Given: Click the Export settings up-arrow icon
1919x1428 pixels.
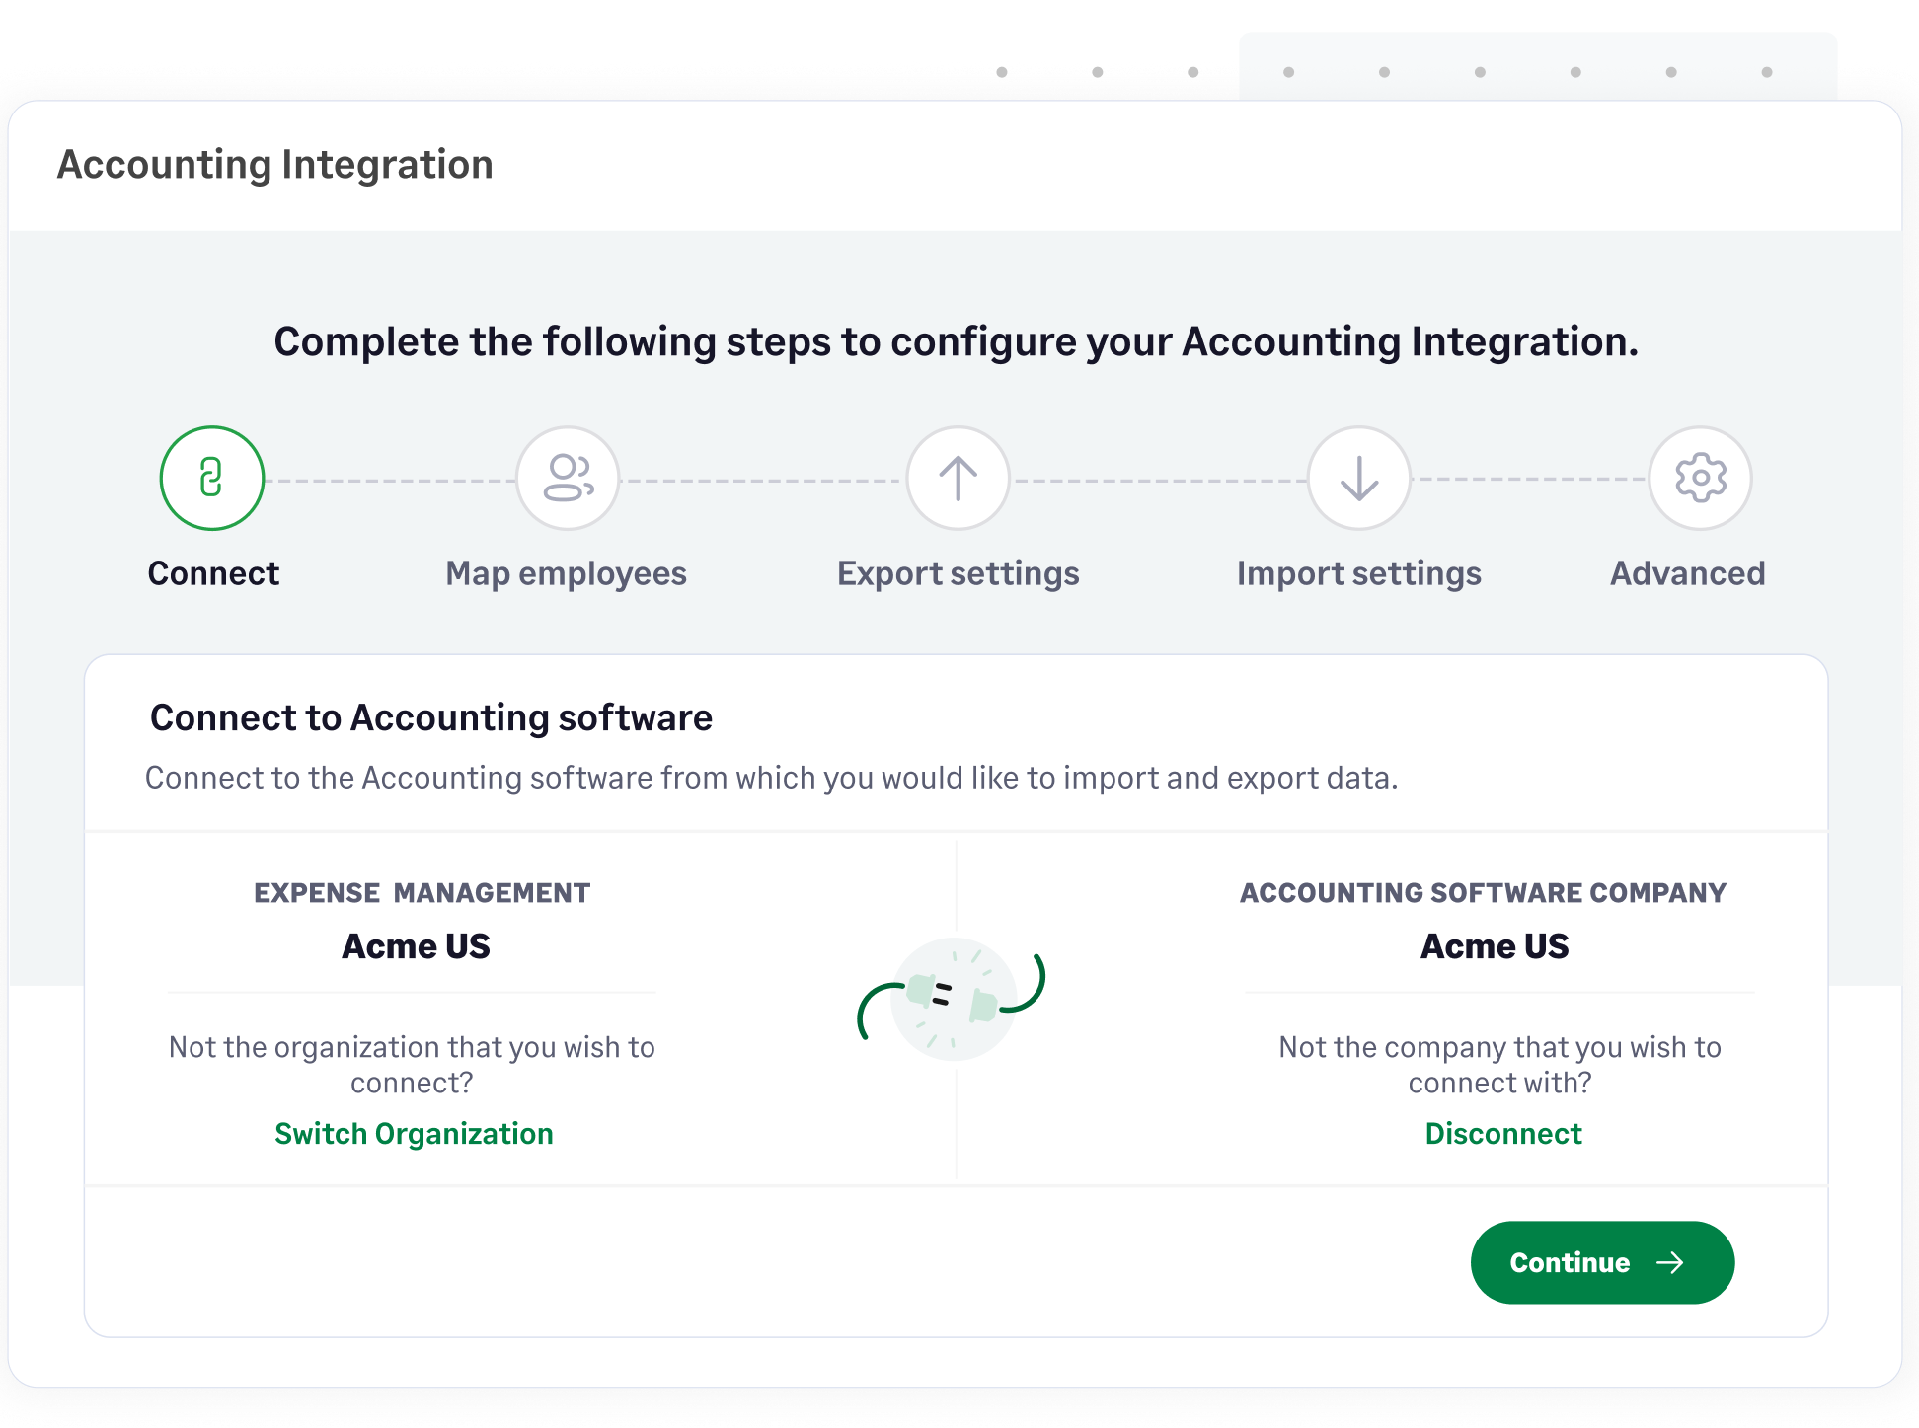Looking at the screenshot, I should point(958,479).
